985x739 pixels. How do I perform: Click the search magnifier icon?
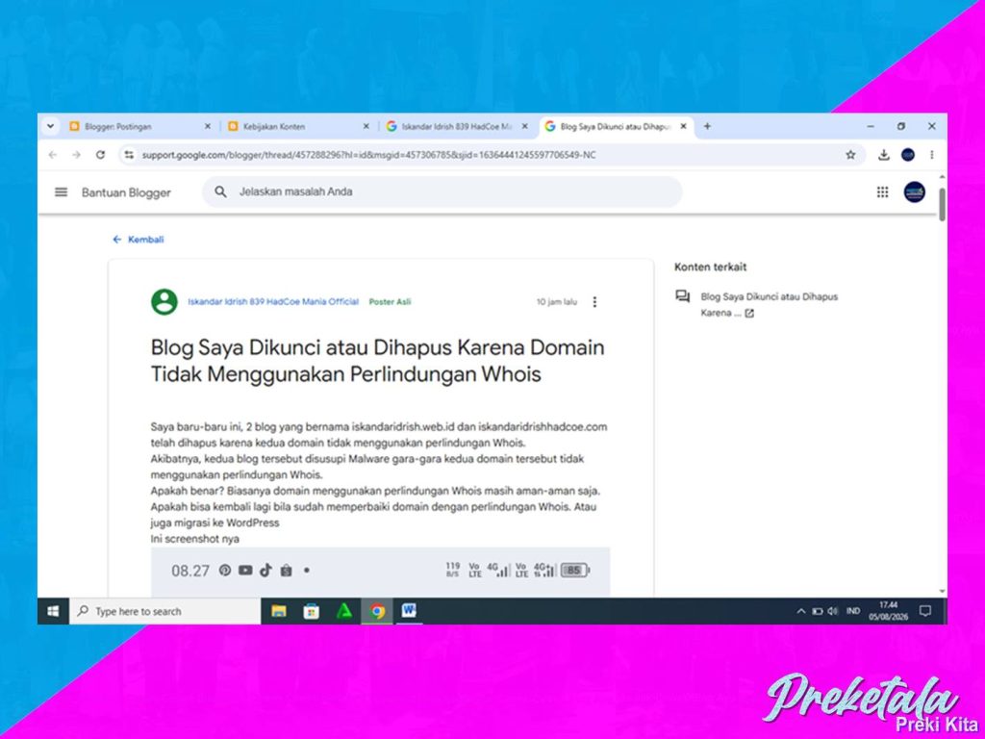[x=220, y=191]
